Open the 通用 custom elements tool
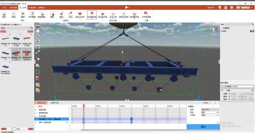255x133 pixels. 52,15
